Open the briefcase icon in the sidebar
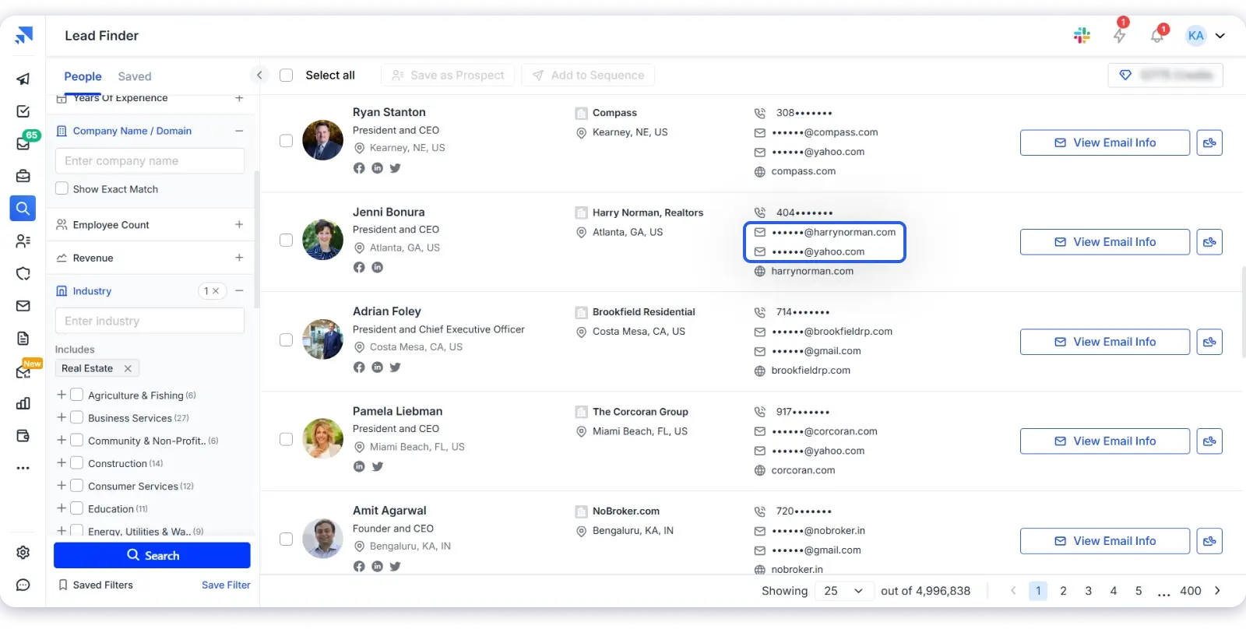1246x629 pixels. tap(23, 176)
